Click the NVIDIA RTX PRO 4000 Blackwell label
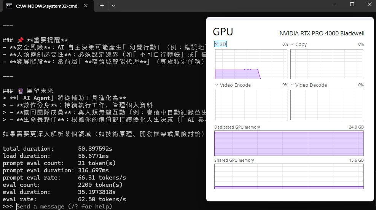 (322, 33)
